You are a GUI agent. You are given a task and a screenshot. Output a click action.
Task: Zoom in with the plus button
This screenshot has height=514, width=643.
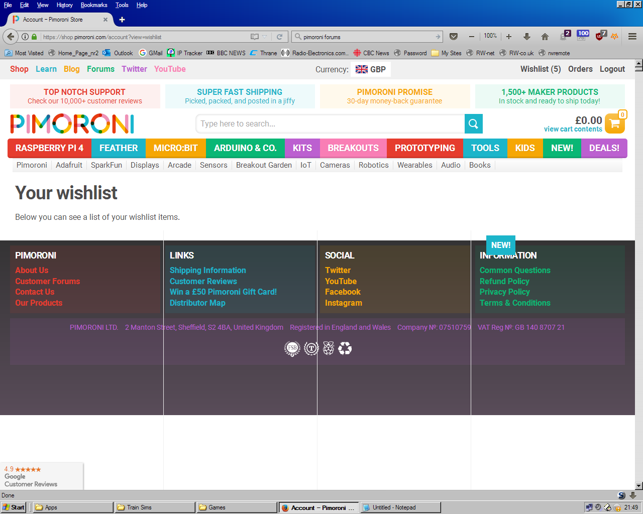click(x=508, y=37)
